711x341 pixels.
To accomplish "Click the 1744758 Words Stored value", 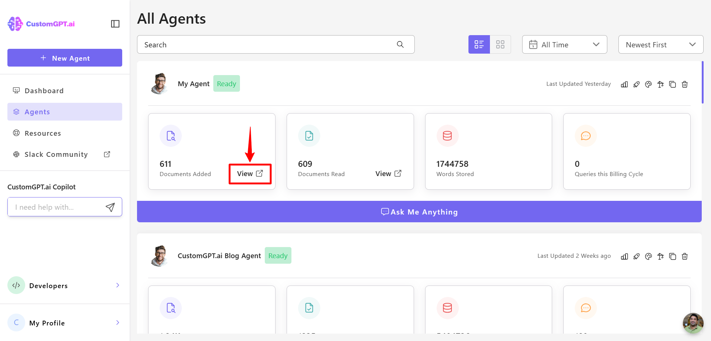I will (x=452, y=164).
